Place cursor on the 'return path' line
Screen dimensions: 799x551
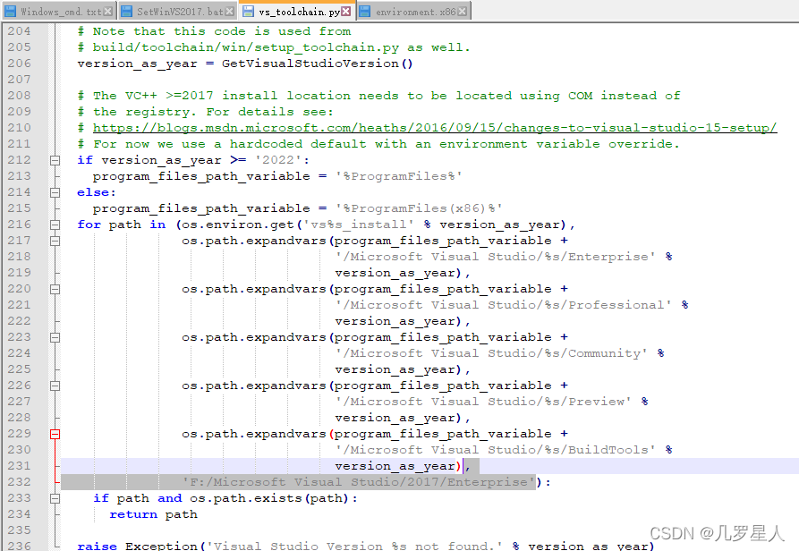[153, 514]
